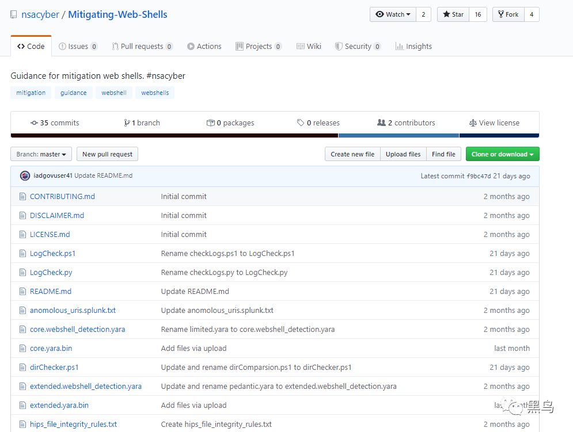Go to the Projects tab
The image size is (573, 432).
(259, 47)
